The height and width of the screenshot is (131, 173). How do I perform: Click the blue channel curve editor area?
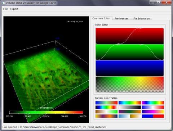point(129,68)
